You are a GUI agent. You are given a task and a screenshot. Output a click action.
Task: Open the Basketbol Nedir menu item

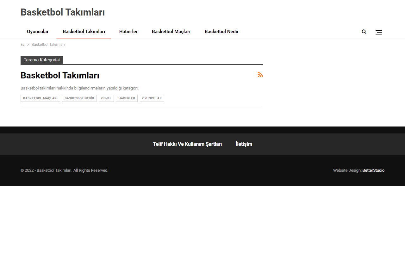222,32
